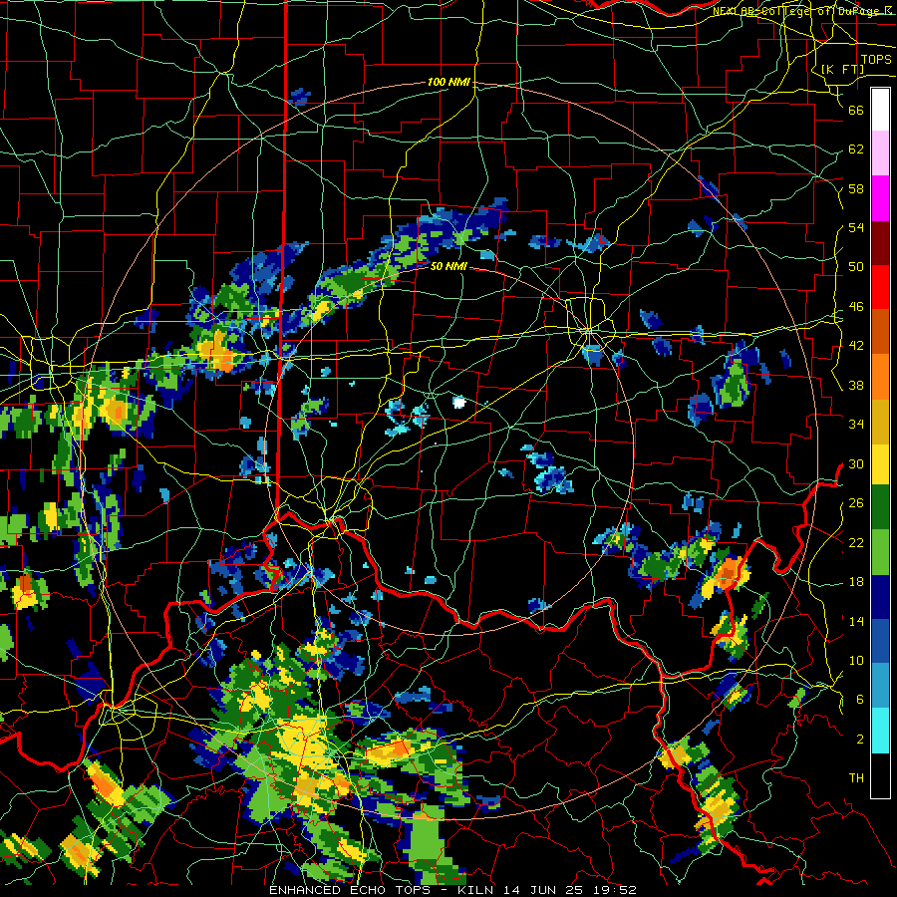Select the 58 scale label
897x897 pixels.
[856, 188]
